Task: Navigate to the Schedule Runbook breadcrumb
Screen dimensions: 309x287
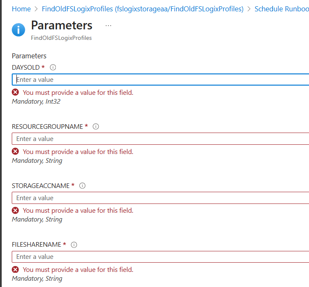Action: click(281, 9)
